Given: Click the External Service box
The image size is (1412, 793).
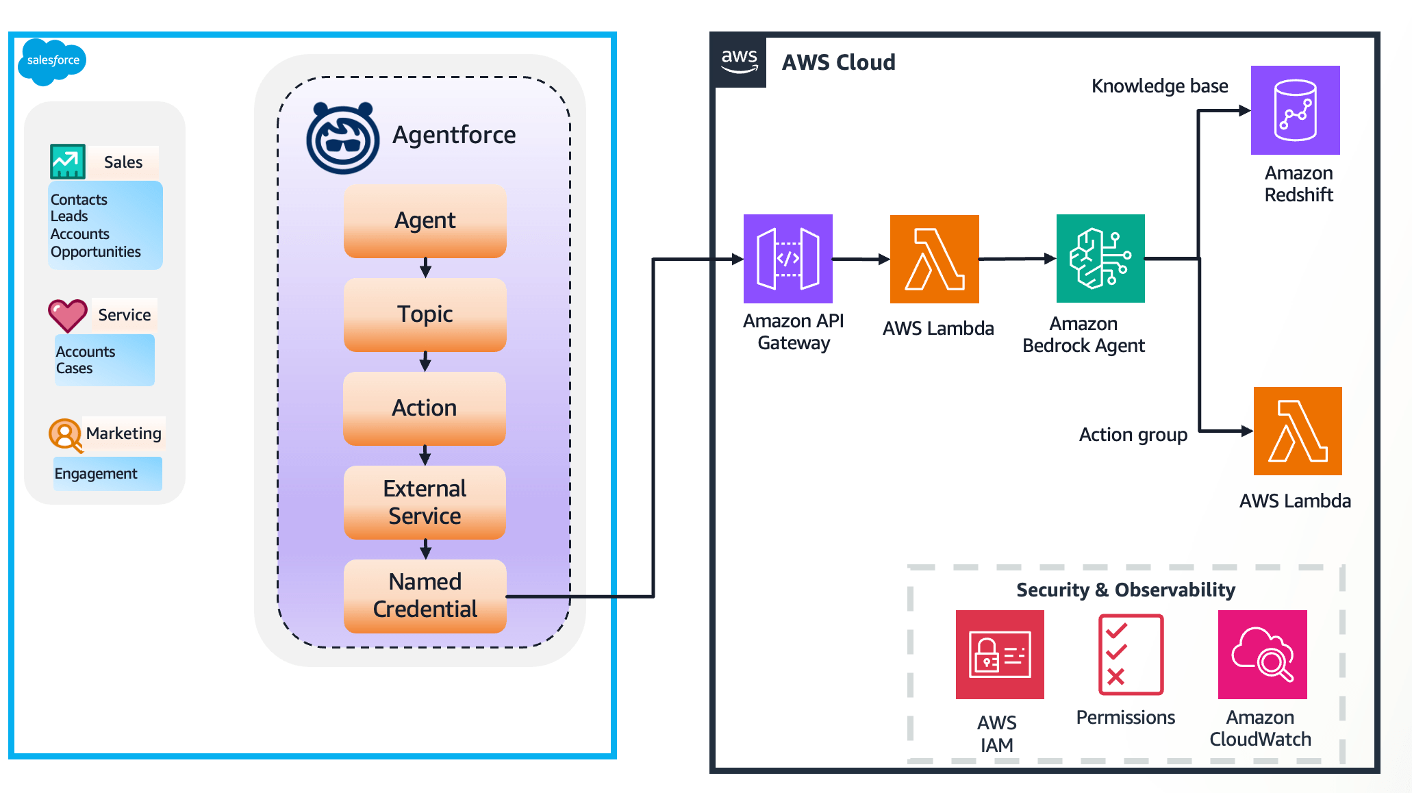Looking at the screenshot, I should pos(425,502).
